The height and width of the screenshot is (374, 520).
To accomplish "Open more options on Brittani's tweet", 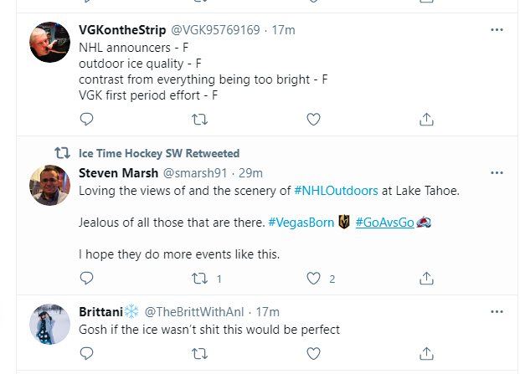I will [497, 311].
